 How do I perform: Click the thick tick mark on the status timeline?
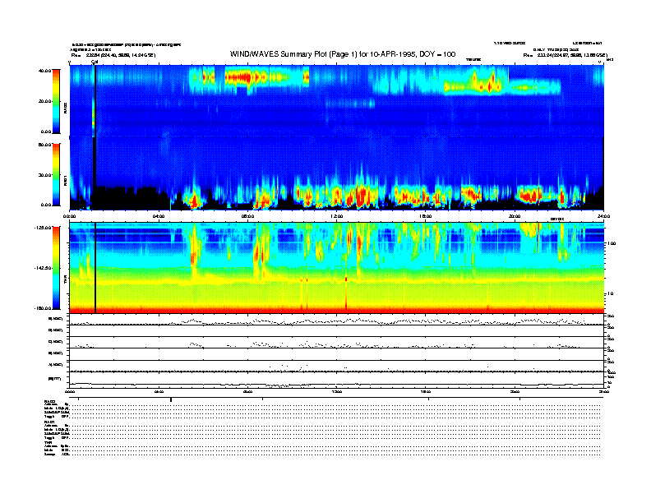(x=171, y=399)
